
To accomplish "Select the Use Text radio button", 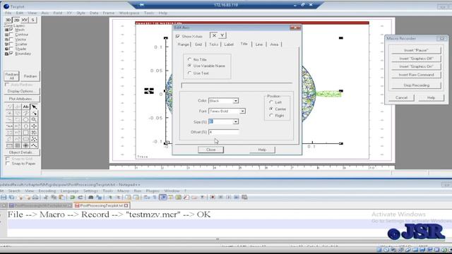I will [189, 73].
